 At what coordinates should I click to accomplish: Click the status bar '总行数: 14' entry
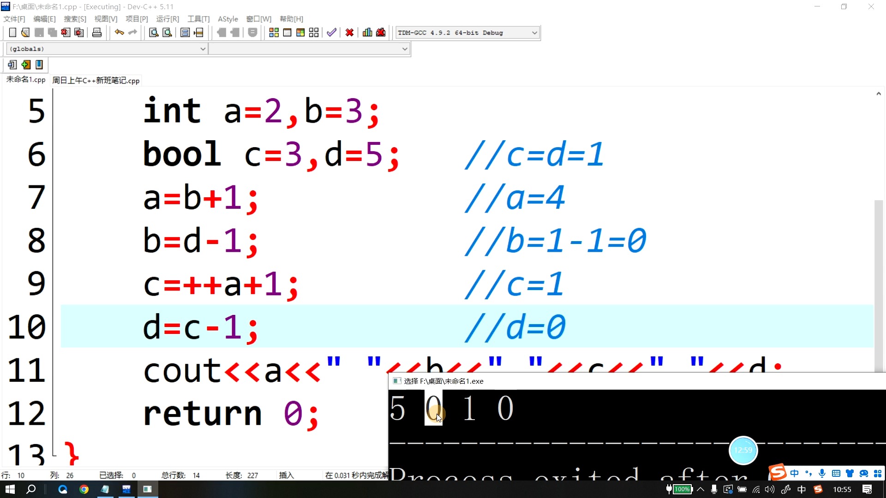pyautogui.click(x=180, y=475)
